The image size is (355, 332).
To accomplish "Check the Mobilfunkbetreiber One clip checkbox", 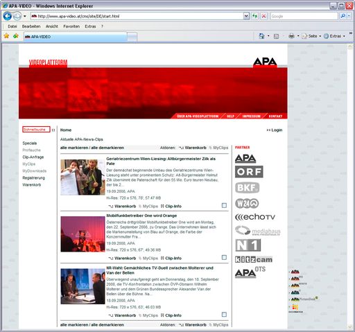I will coord(224,257).
